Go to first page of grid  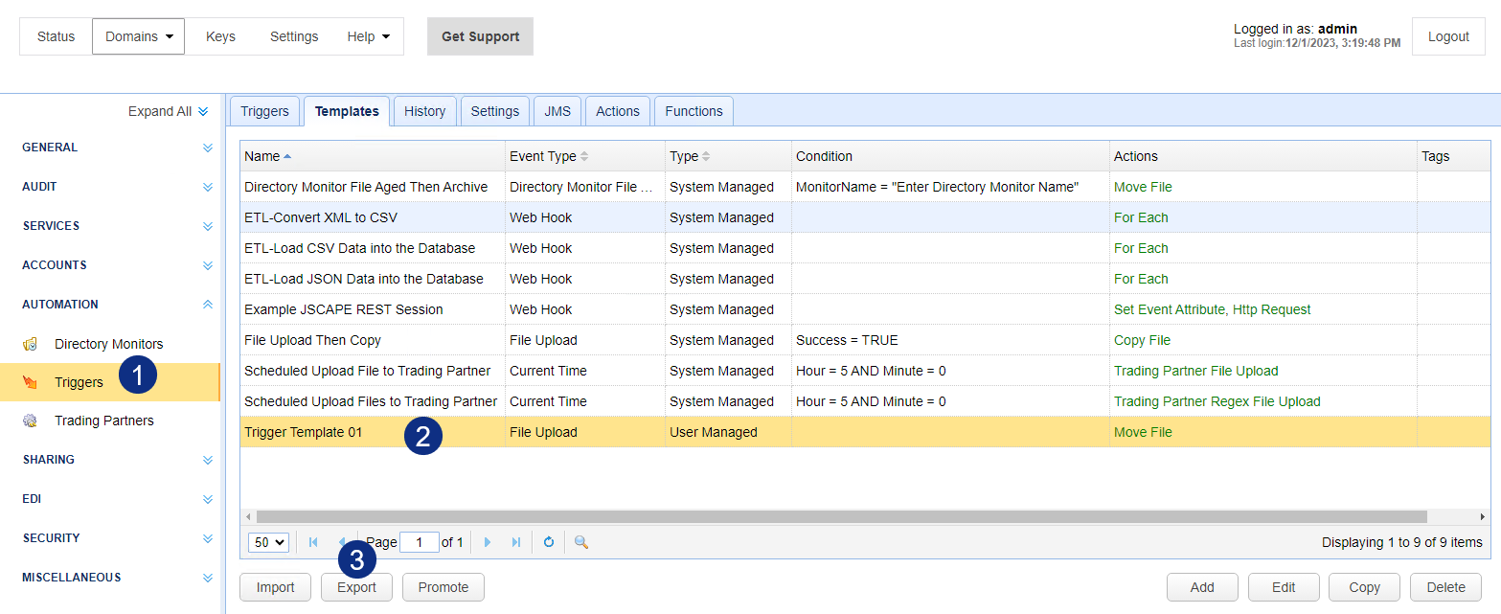pos(313,542)
